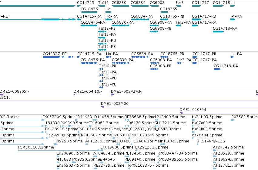Select the CG18765 gene label
This screenshot has height=170, width=258.
coord(169,9)
